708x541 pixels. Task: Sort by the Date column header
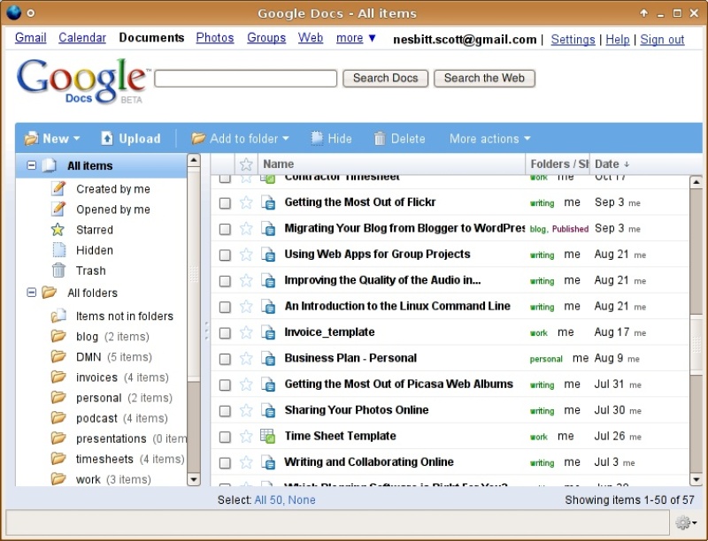point(612,164)
